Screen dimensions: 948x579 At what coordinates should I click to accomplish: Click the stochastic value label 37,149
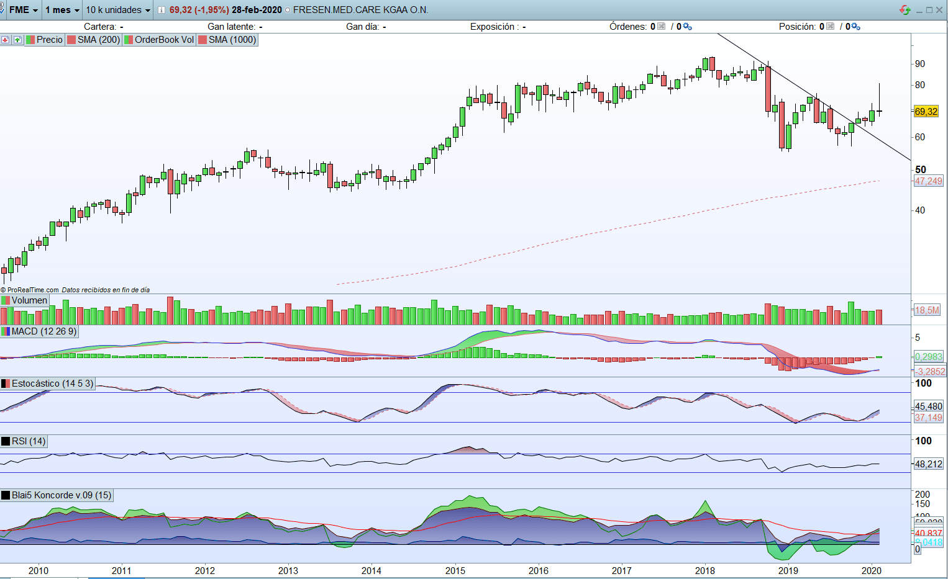pos(928,418)
